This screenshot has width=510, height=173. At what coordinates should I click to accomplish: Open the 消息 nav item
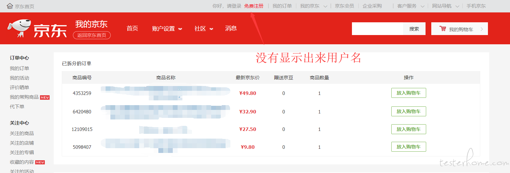click(231, 28)
